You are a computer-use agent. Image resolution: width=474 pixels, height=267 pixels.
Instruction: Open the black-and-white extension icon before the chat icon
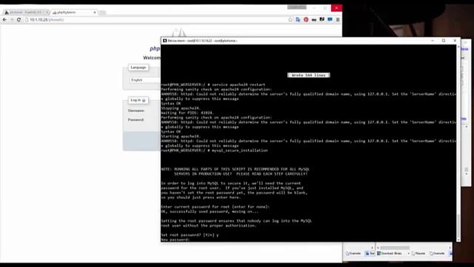point(322,20)
